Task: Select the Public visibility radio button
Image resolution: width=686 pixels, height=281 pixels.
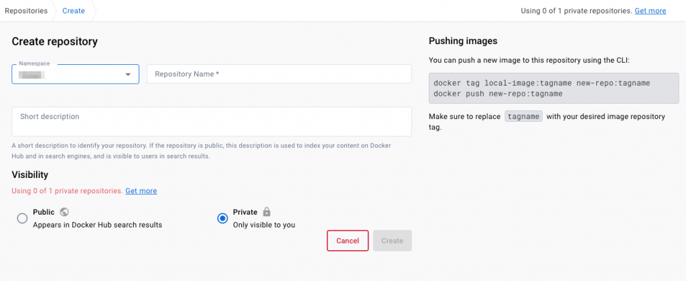Action: 22,218
